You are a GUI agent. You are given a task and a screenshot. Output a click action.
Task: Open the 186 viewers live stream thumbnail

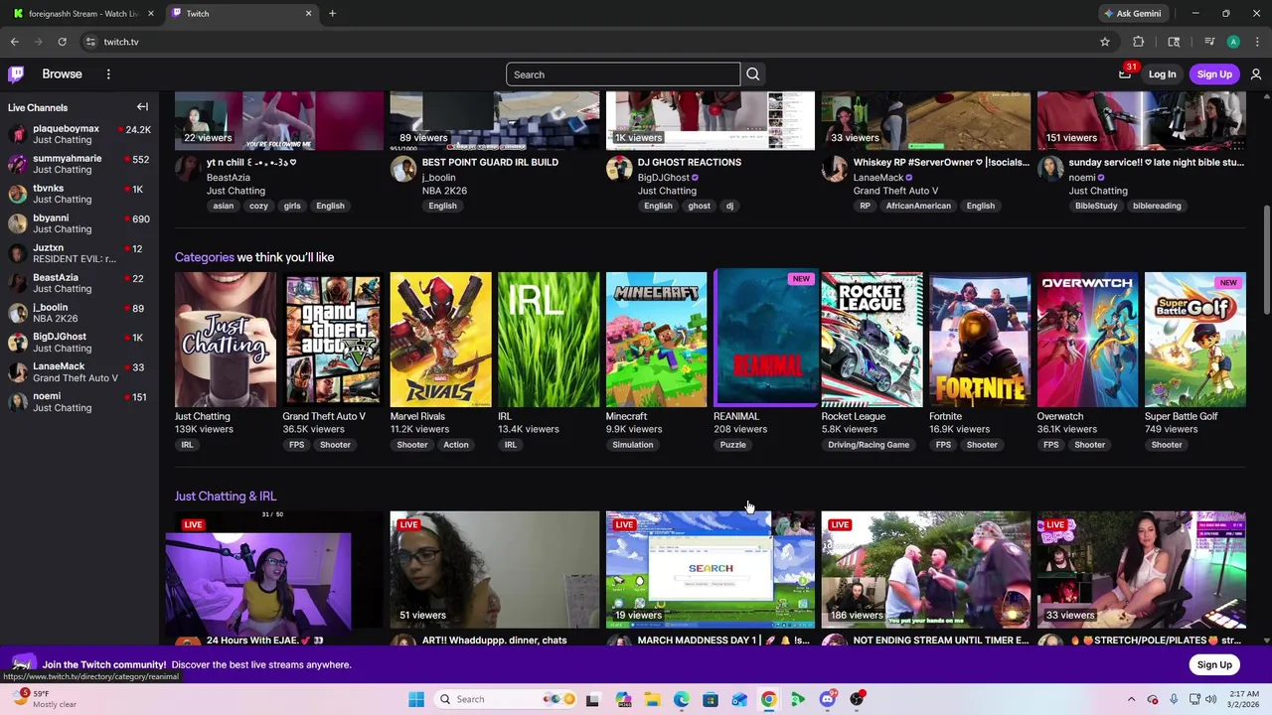pos(926,570)
